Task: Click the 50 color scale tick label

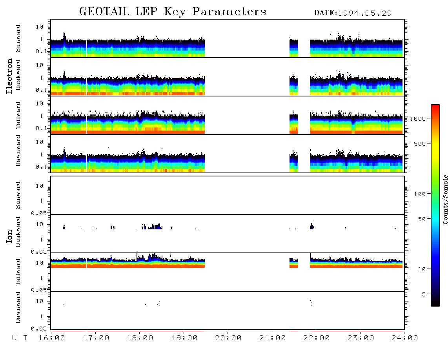Action: (422, 219)
